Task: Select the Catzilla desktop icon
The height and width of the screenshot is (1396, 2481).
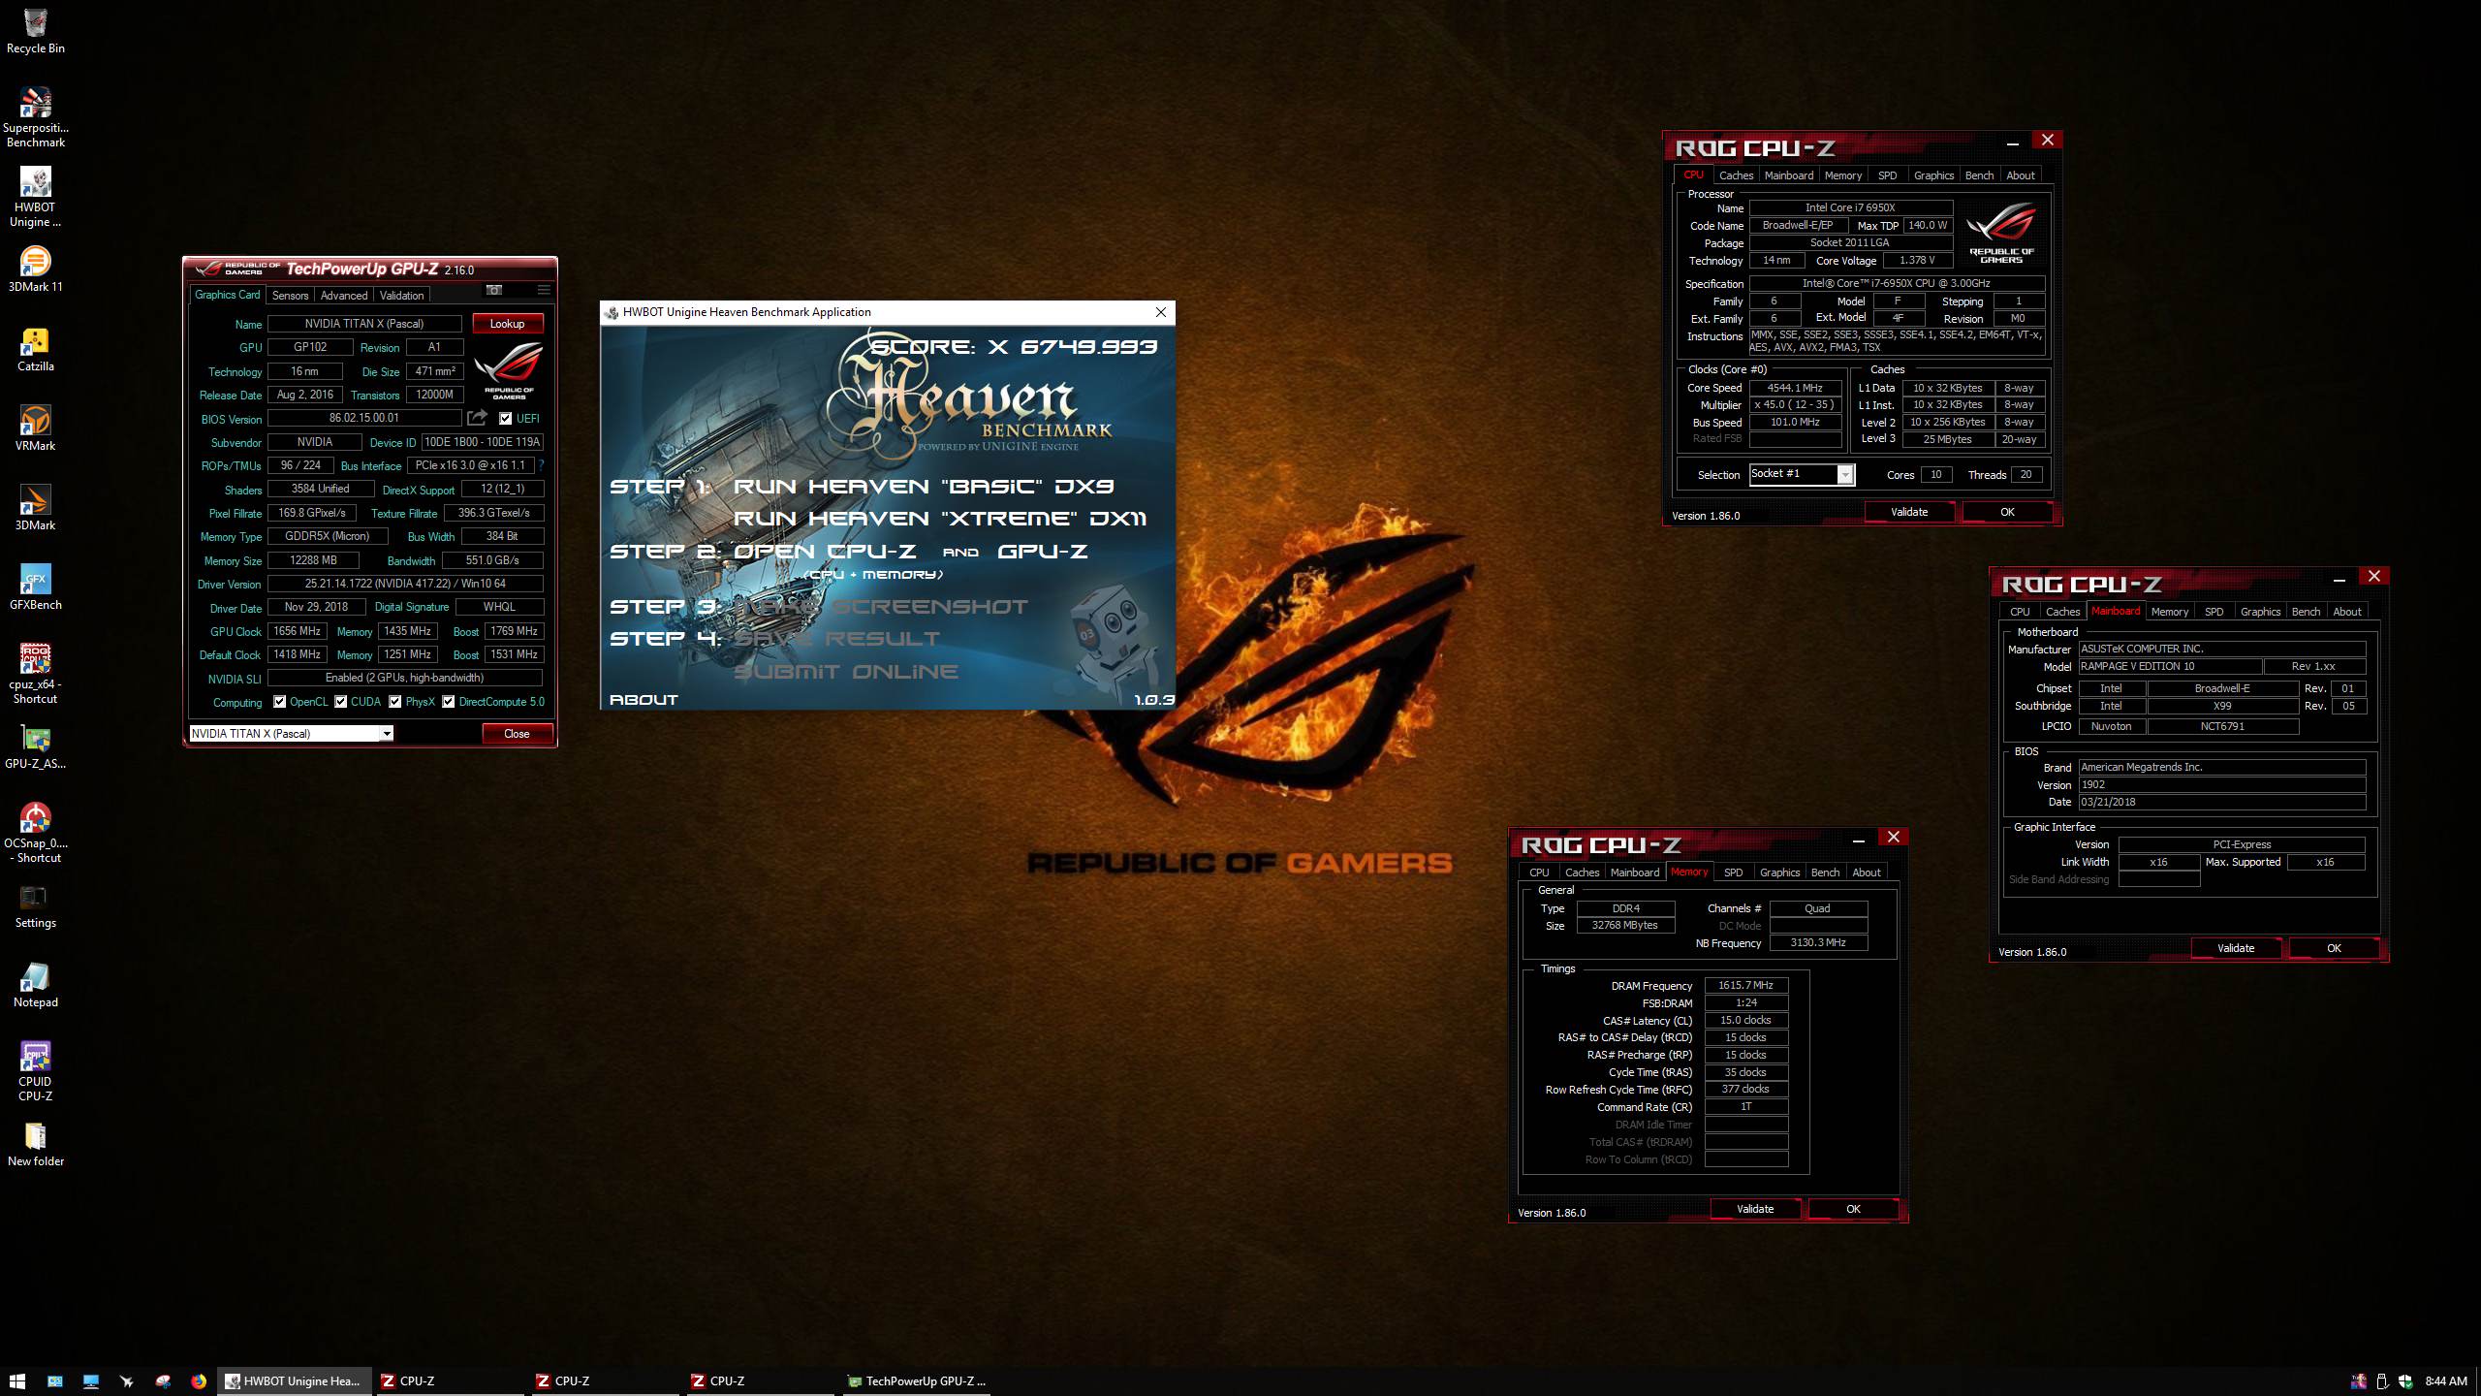Action: click(36, 349)
